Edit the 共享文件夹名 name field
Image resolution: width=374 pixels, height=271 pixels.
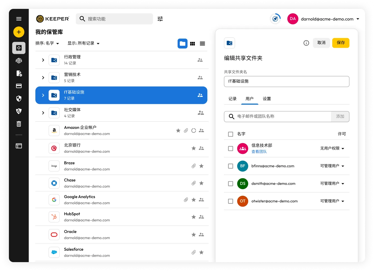tap(287, 81)
